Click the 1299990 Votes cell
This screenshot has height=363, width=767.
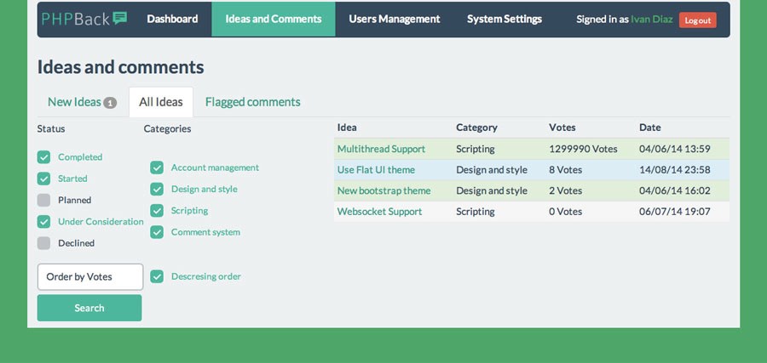[x=583, y=149]
